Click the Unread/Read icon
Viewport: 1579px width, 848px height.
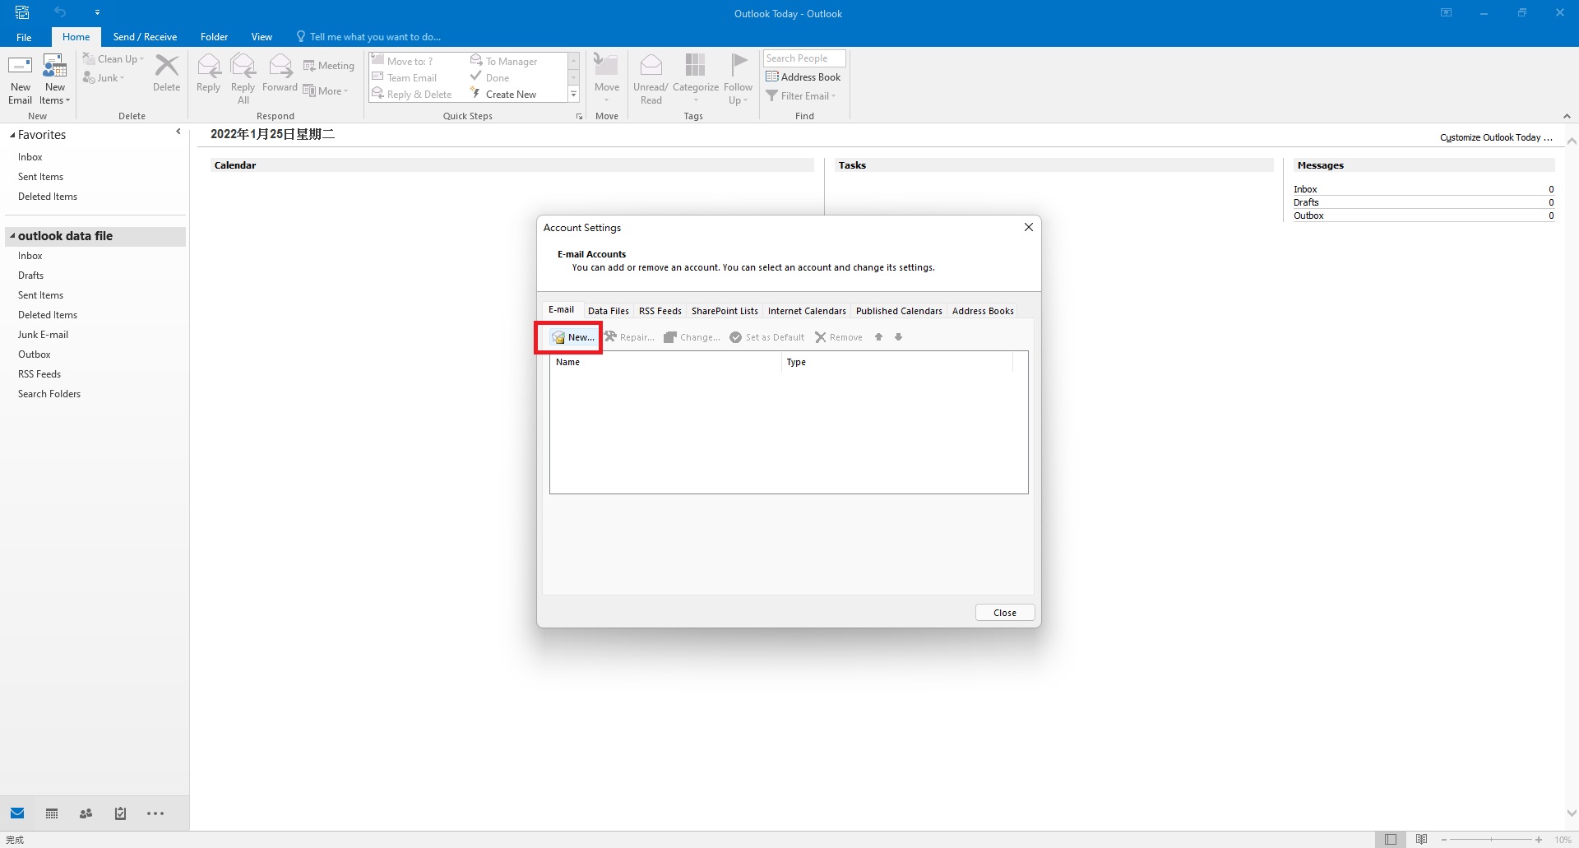(651, 79)
